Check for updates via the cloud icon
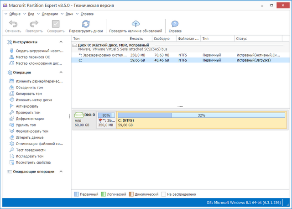The image size is (292, 209). pos(136,24)
